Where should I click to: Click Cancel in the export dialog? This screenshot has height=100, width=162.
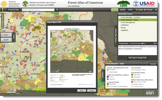click(91, 91)
